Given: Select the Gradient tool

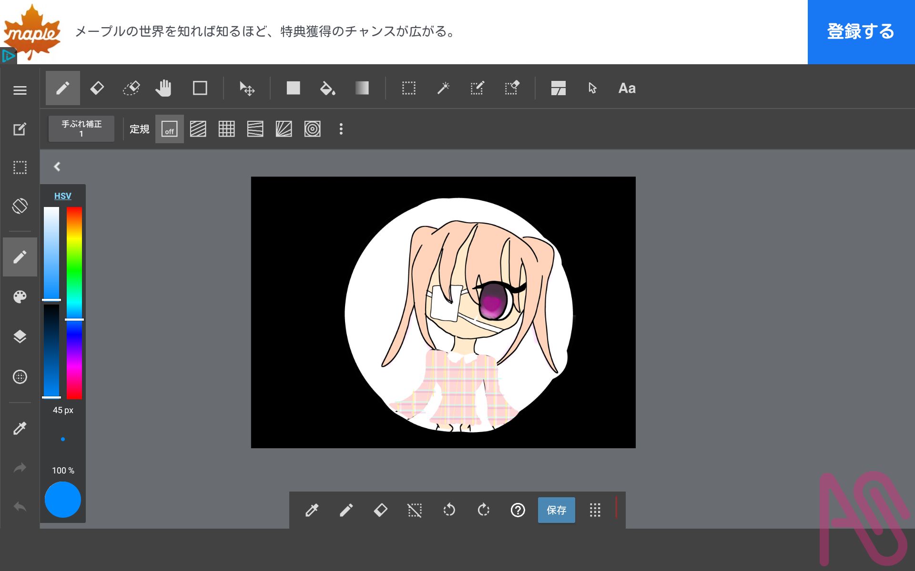Looking at the screenshot, I should tap(362, 89).
